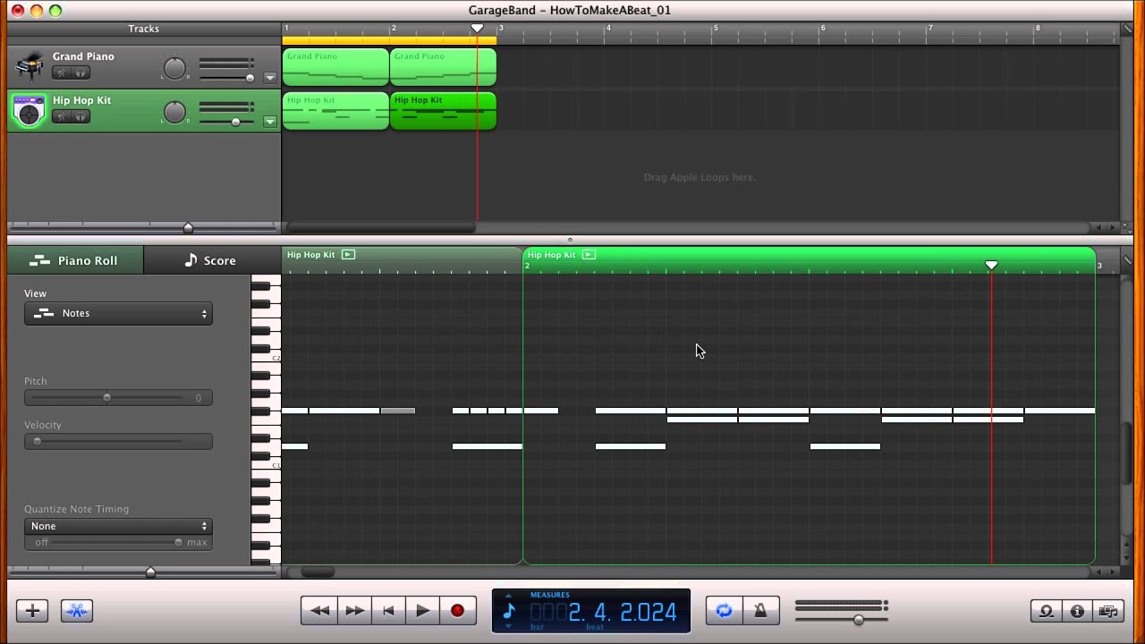Click the fast forward button
1145x644 pixels.
354,611
